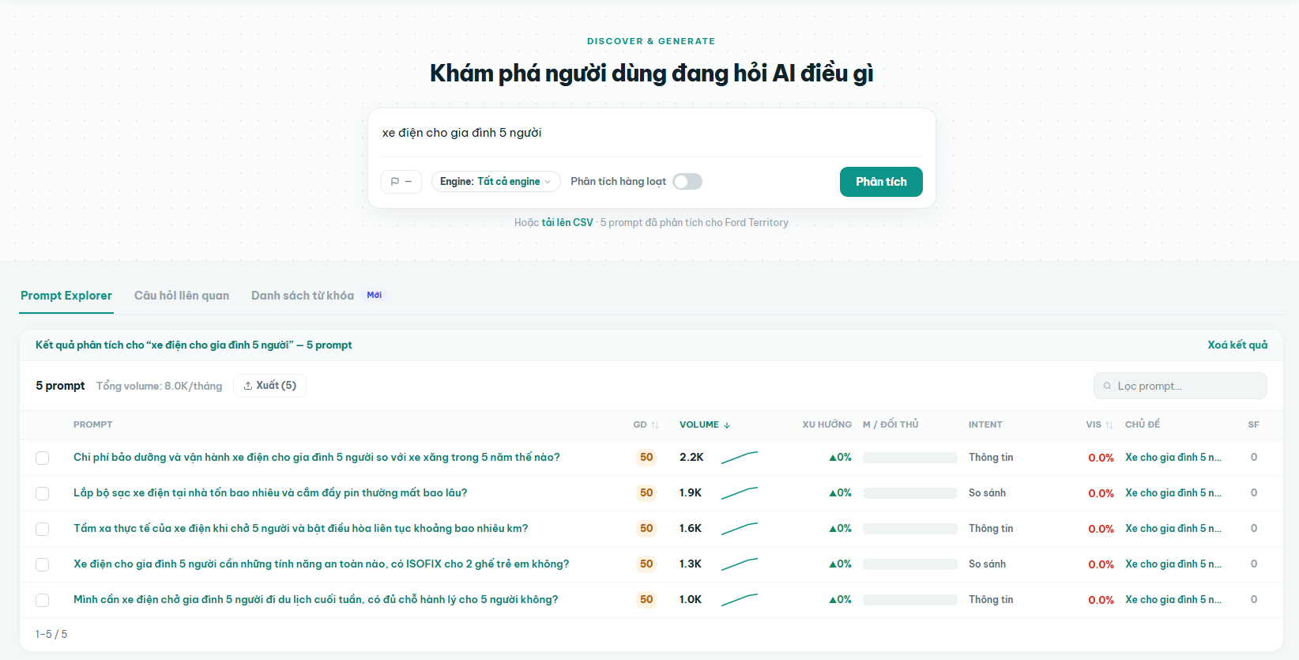
Task: Click the SF column header
Action: coord(1254,424)
